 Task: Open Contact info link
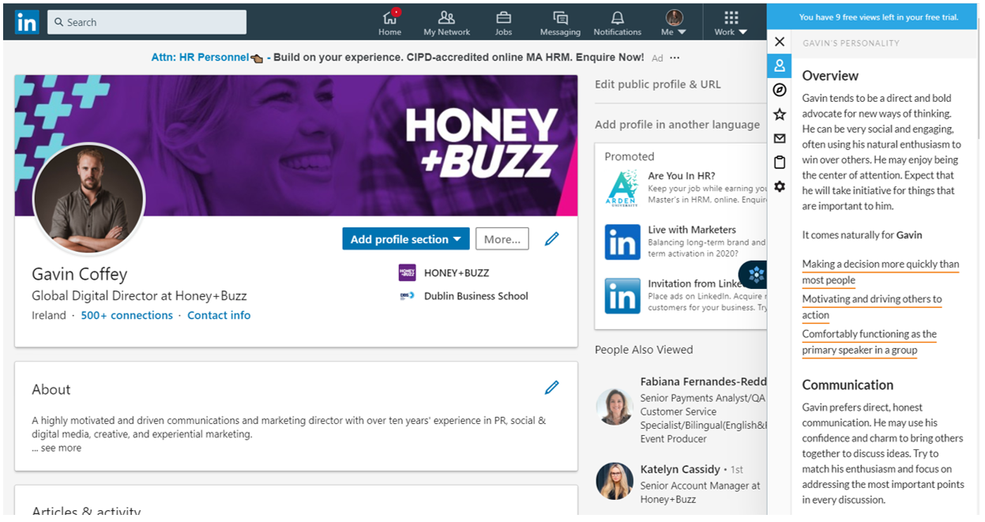(x=219, y=315)
